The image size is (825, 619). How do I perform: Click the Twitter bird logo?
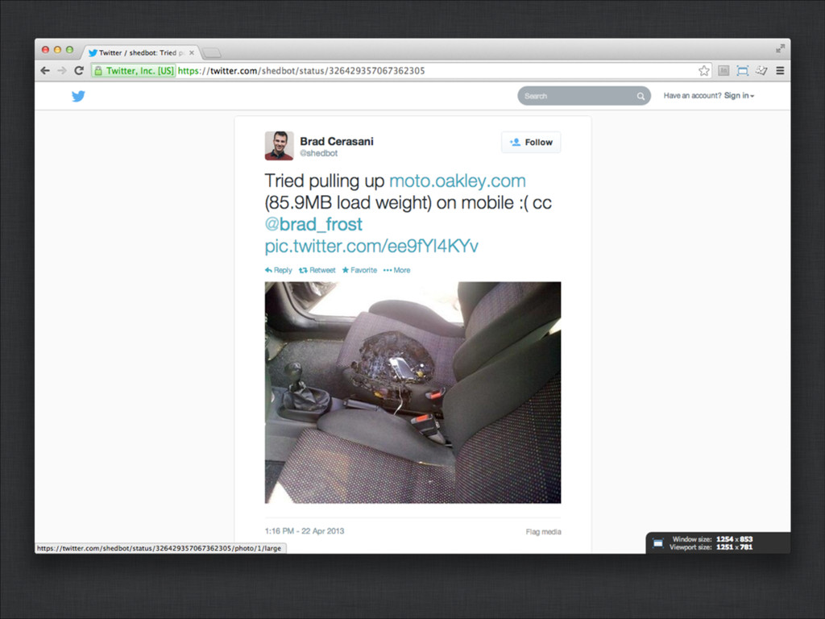coord(78,96)
